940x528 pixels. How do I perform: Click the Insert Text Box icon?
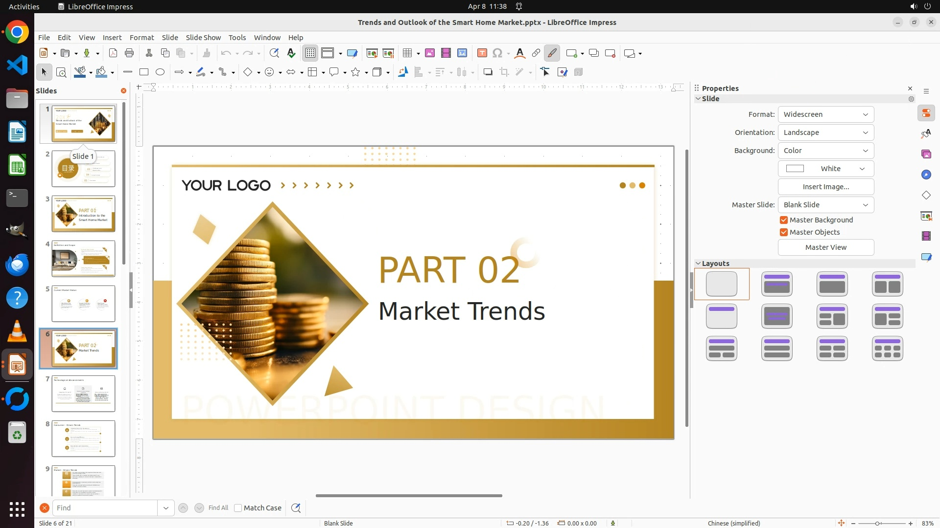point(482,53)
